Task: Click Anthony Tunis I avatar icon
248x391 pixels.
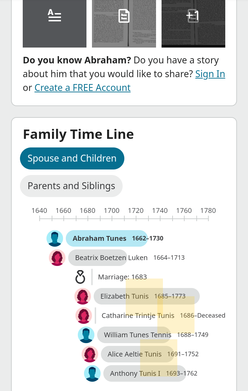Action: click(x=92, y=373)
